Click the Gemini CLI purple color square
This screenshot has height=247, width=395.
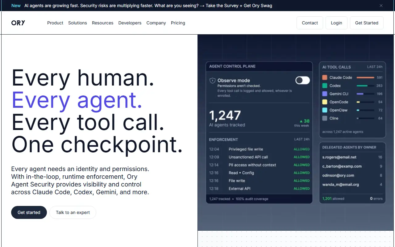325,94
